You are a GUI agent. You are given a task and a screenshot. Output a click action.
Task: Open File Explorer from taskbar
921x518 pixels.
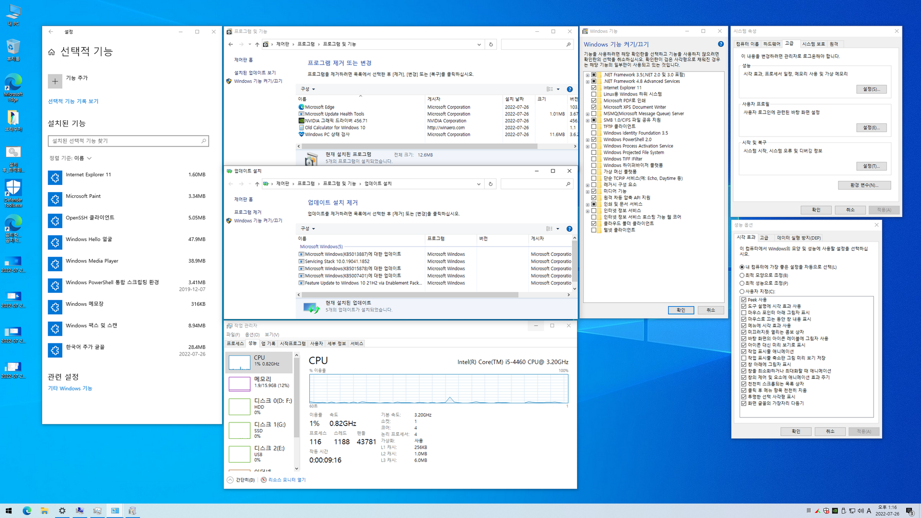coord(45,511)
